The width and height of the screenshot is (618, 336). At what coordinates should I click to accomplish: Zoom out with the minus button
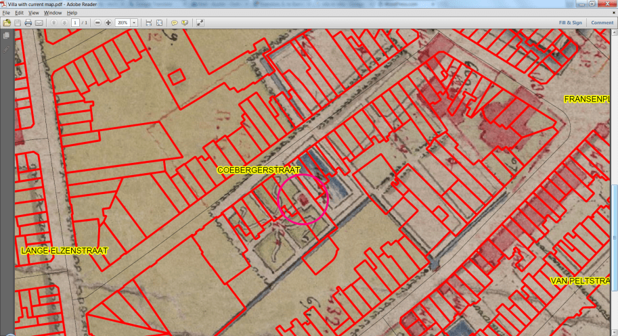pyautogui.click(x=98, y=22)
